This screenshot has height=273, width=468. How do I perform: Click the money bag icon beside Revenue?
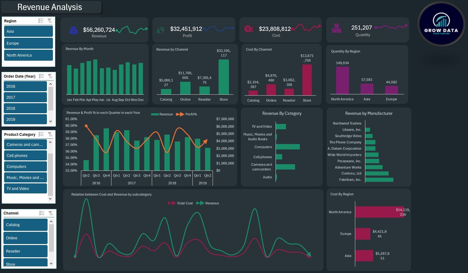(x=73, y=31)
